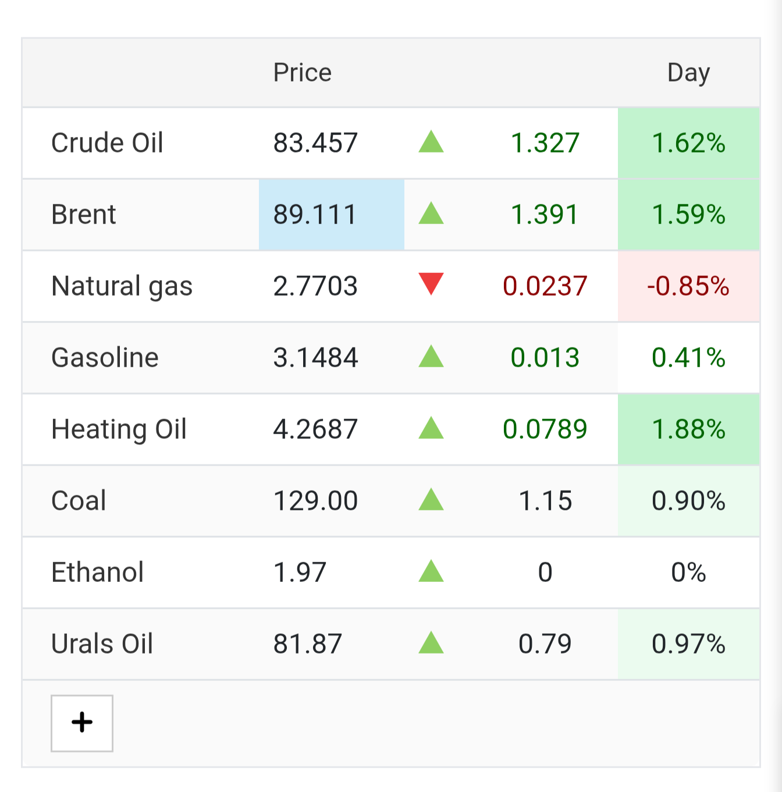Open the Natural gas commodity page
Viewport: 782px width, 792px height.
click(x=122, y=286)
